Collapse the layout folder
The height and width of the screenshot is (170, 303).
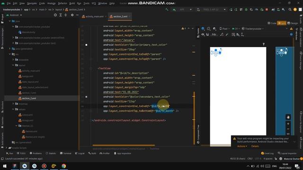(13, 65)
